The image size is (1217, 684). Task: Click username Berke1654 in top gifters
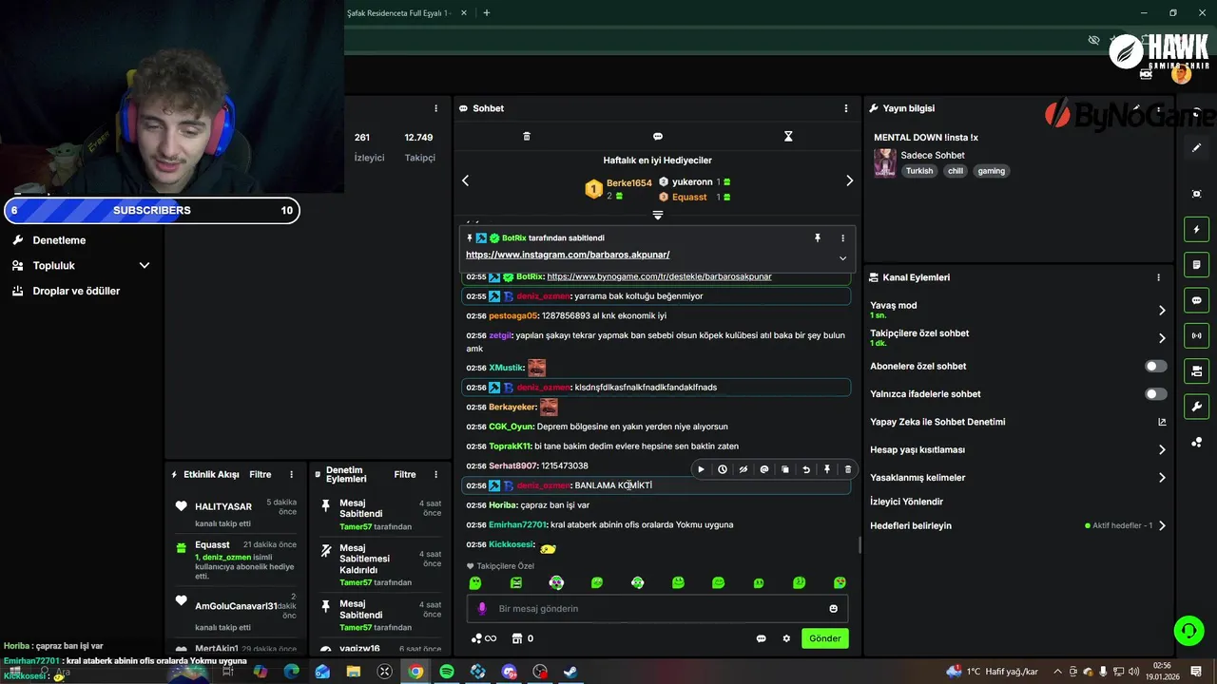tap(629, 183)
